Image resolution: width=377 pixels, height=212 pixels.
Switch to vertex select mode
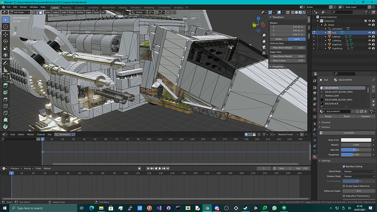pyautogui.click(x=33, y=12)
